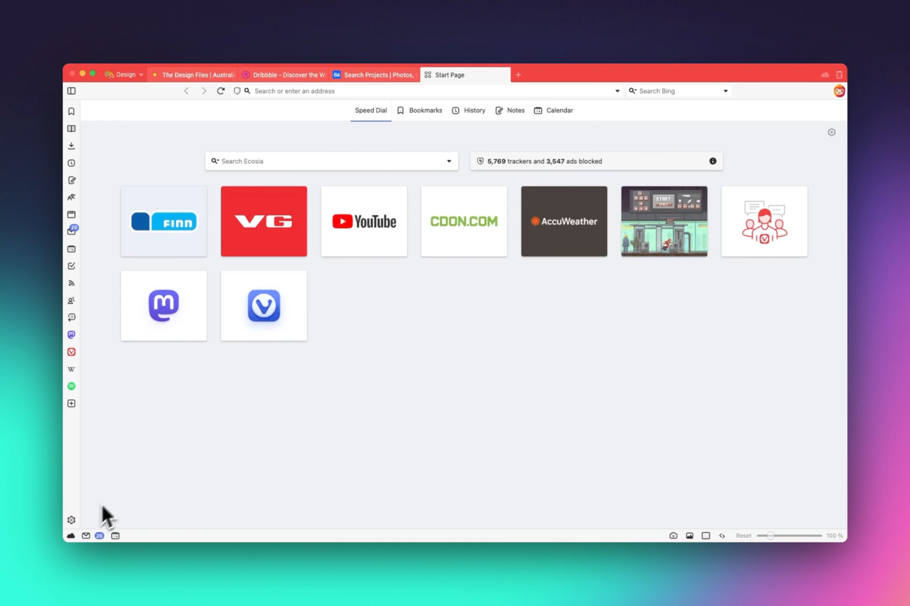
Task: Open the Translate panel in the sidebar
Action: (72, 197)
